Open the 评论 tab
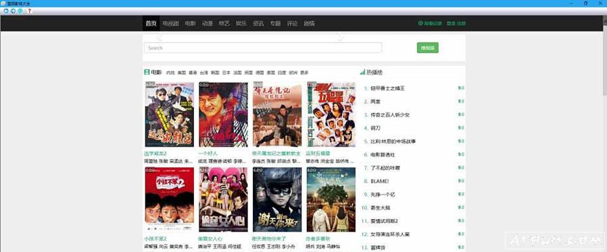Image resolution: width=607 pixels, height=252 pixels. (292, 24)
